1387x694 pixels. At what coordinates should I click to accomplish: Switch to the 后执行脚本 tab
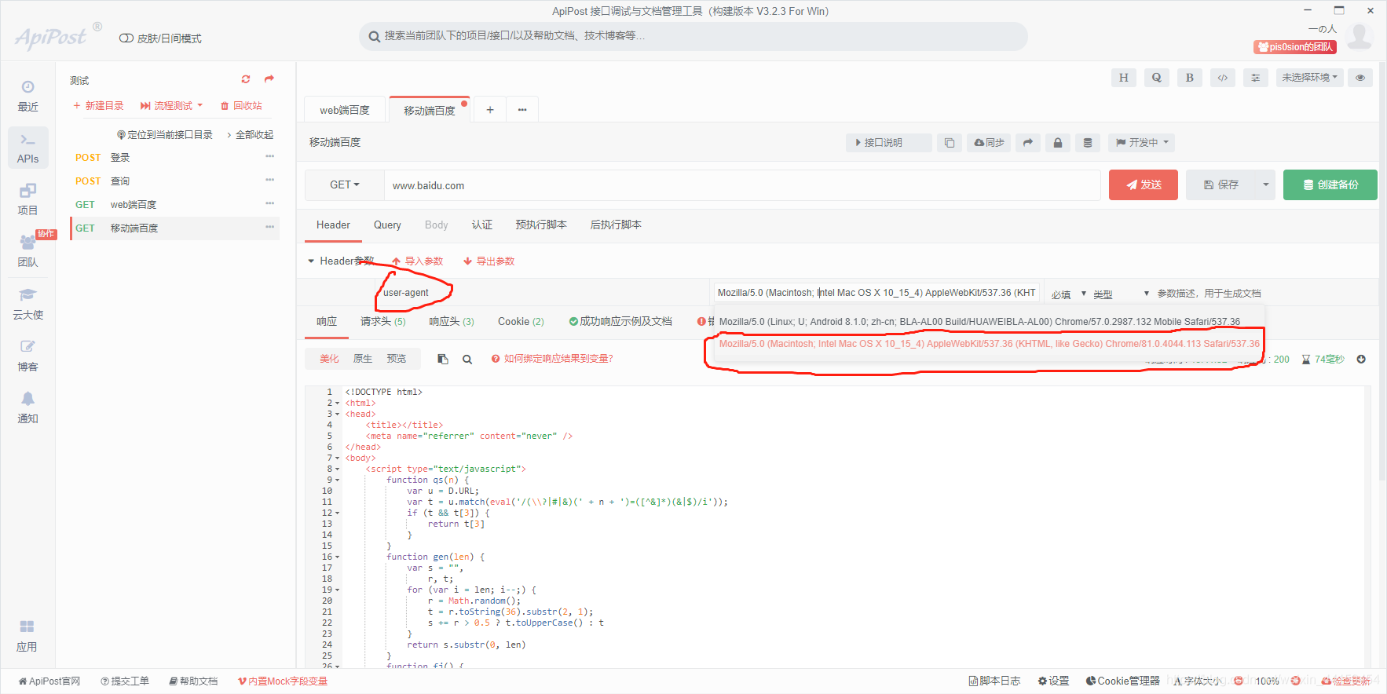point(616,225)
